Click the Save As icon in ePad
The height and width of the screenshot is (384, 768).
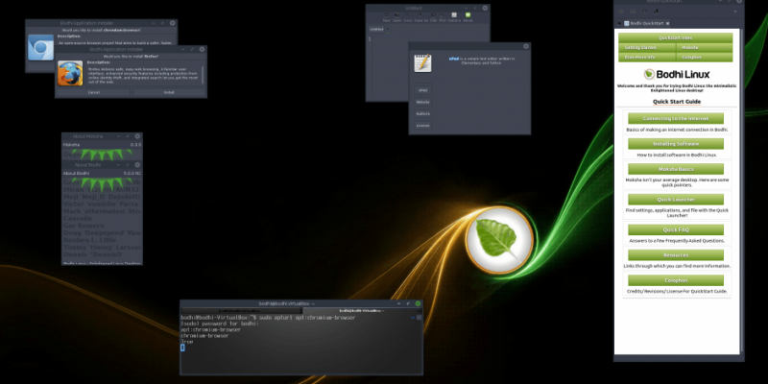421,17
